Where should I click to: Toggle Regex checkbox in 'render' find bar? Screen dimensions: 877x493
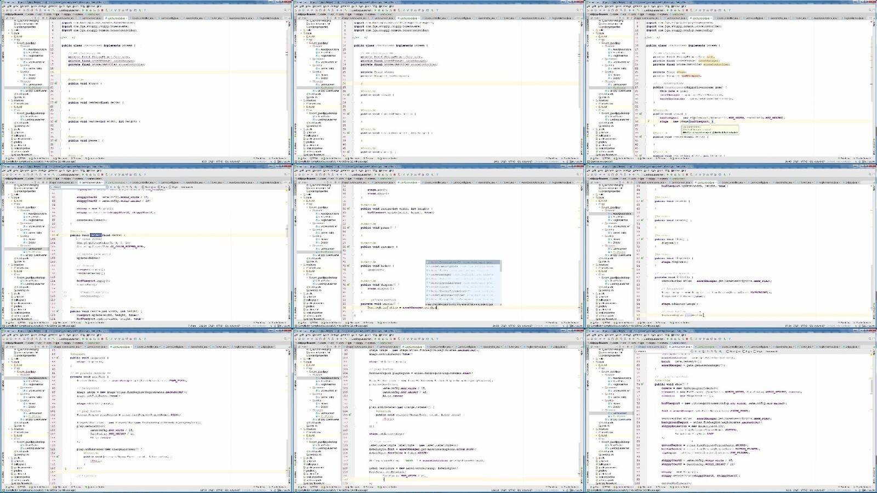tap(160, 187)
